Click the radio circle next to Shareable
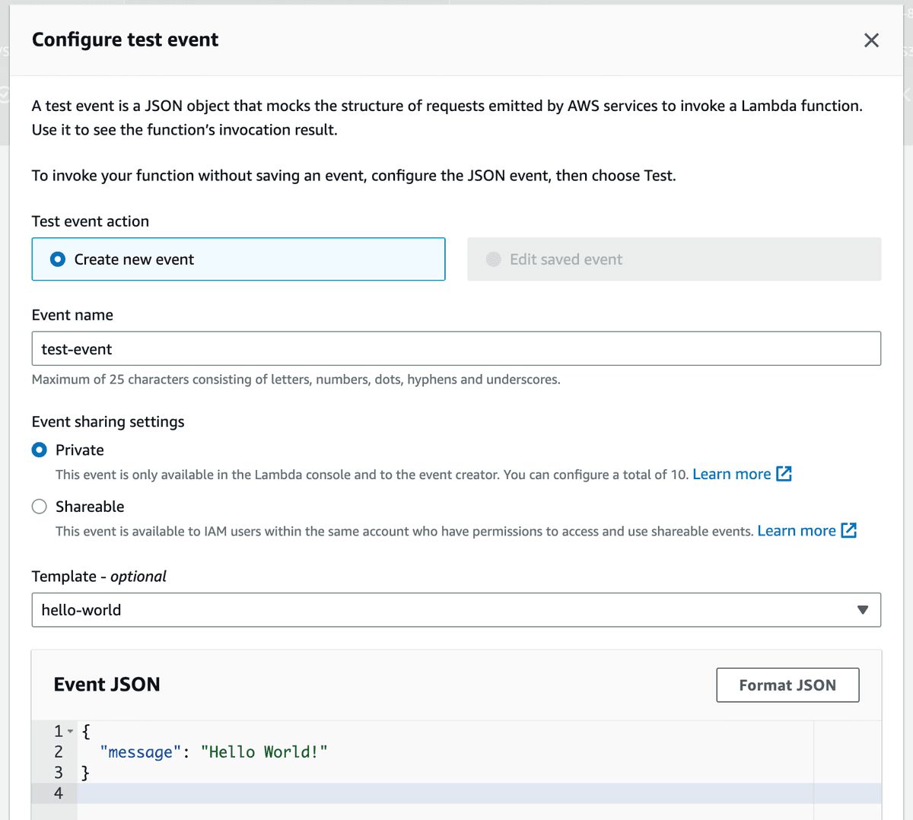This screenshot has height=820, width=913. click(39, 506)
